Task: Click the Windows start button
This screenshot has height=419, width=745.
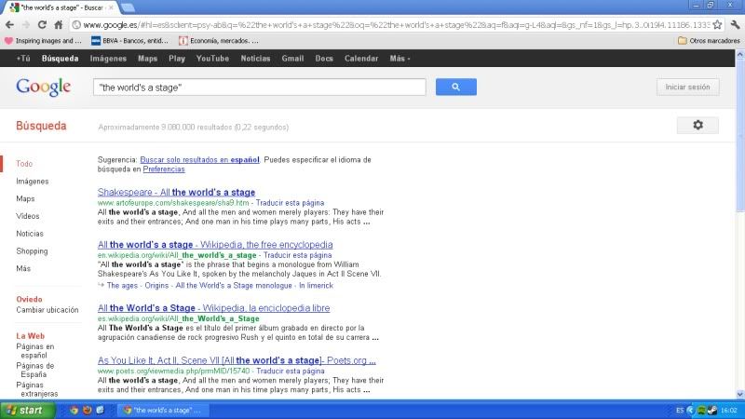Action: (x=28, y=410)
